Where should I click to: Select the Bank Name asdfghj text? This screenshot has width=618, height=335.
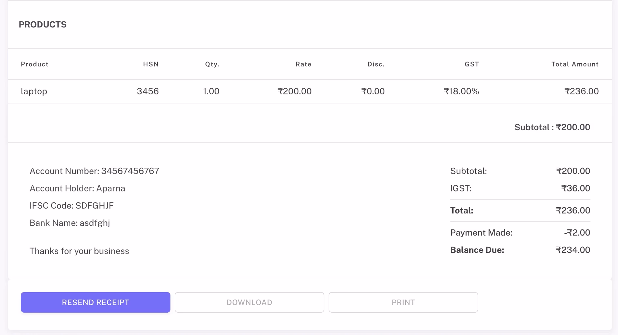click(70, 223)
